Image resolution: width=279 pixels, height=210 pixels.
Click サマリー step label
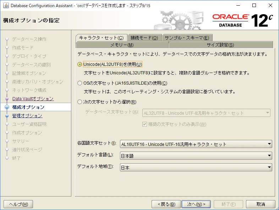point(21,141)
